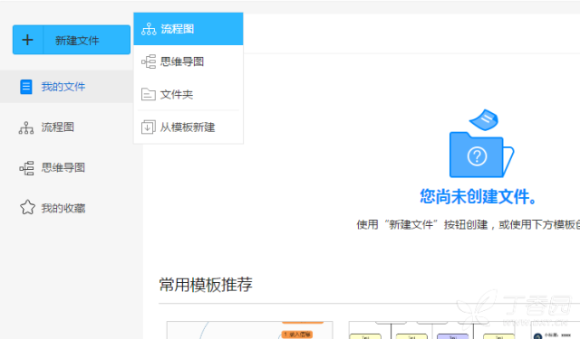Click the 常用模板推荐 section heading
The width and height of the screenshot is (580, 339).
tap(206, 285)
